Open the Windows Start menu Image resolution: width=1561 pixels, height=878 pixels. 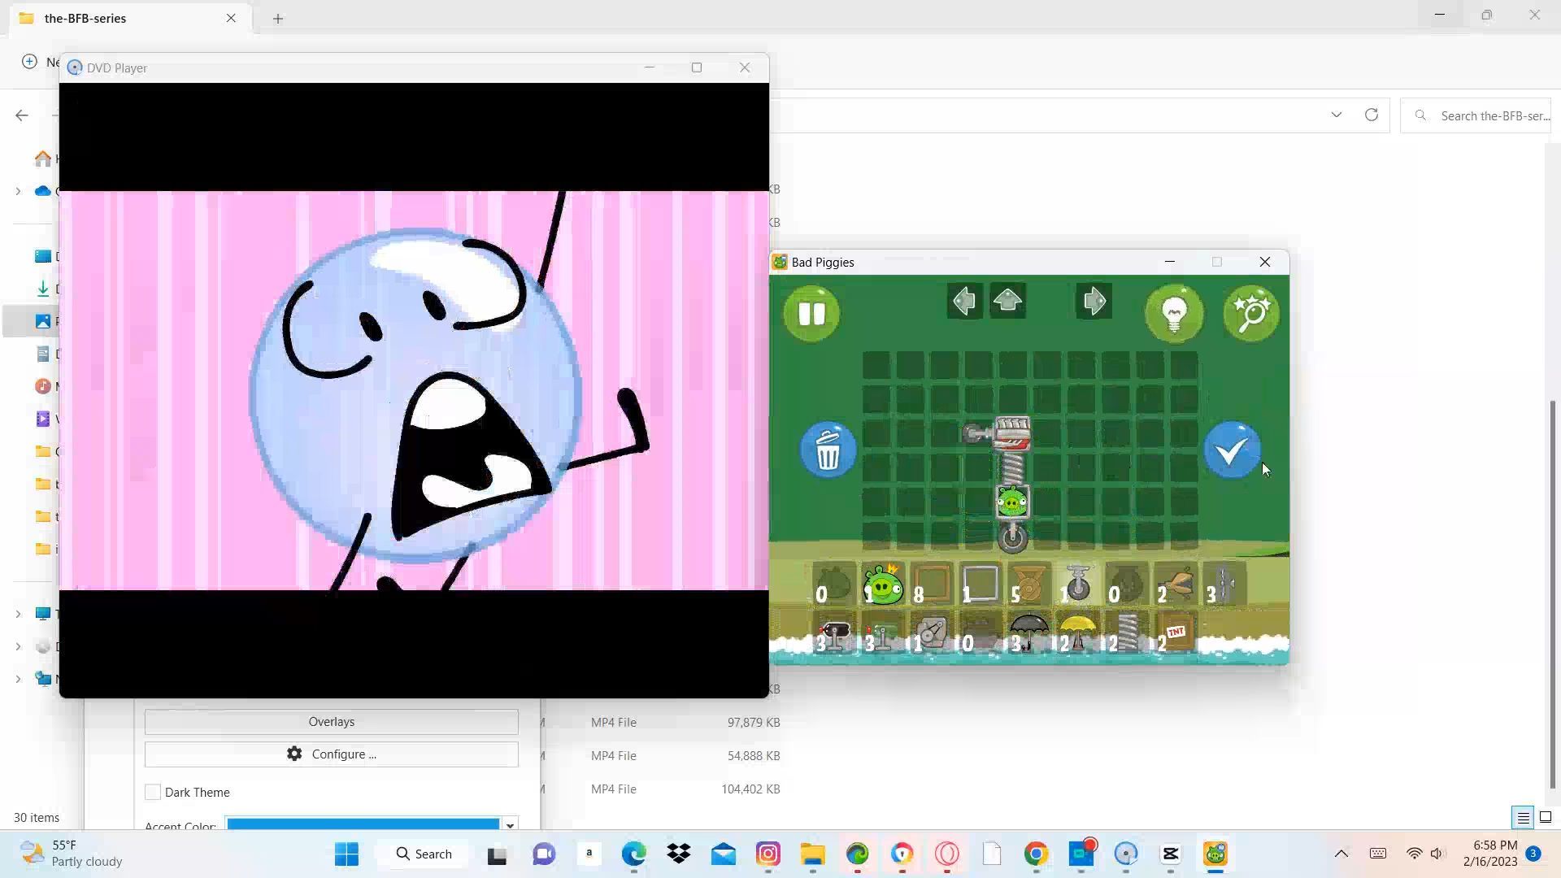point(346,854)
